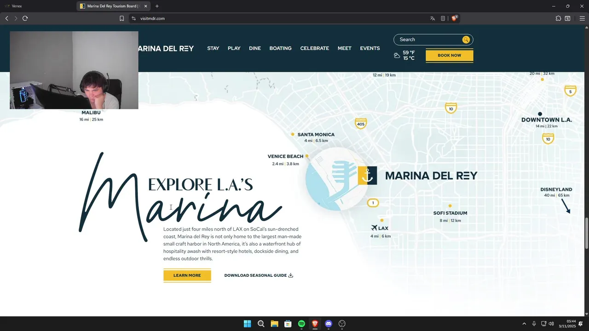Open the notifications bell in tray

click(581, 324)
